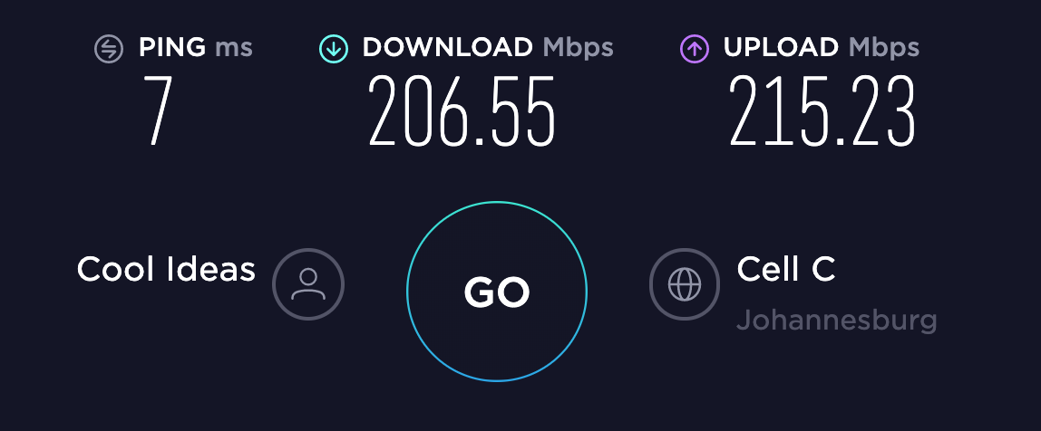1041x431 pixels.
Task: Click the UPLOAD label
Action: coord(781,48)
